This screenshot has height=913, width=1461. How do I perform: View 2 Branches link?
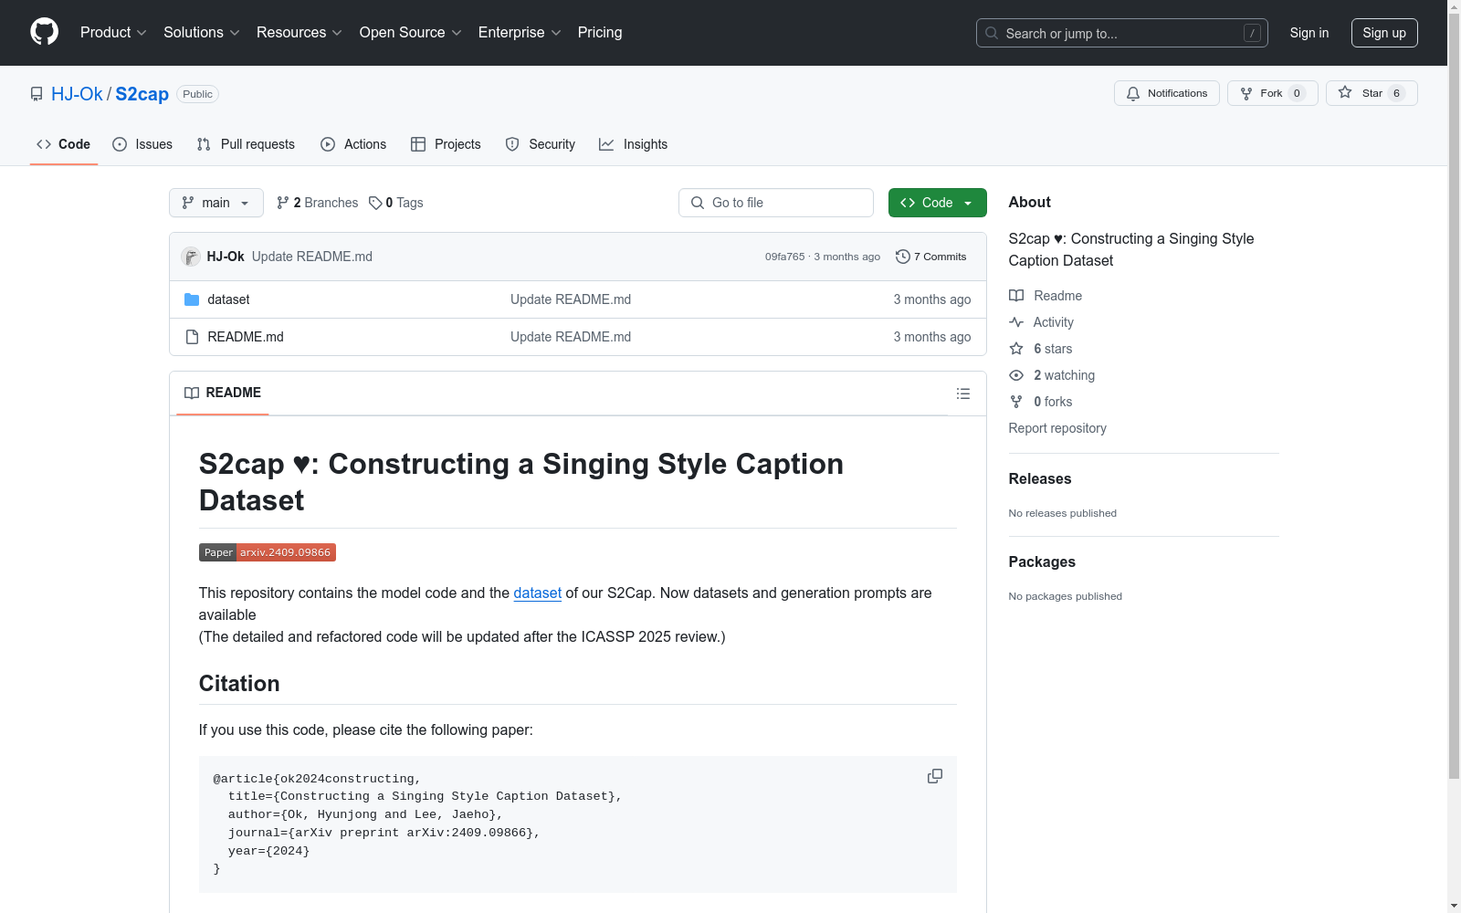click(318, 203)
